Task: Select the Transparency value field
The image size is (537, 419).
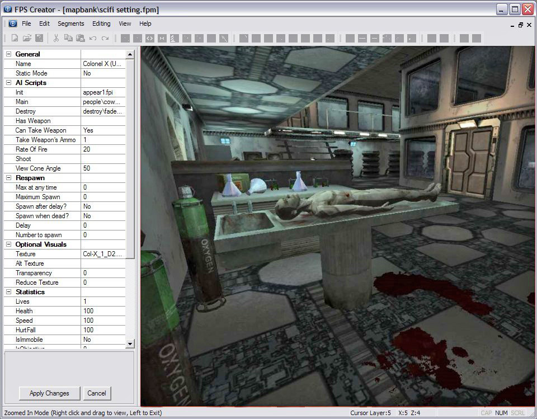Action: 103,273
